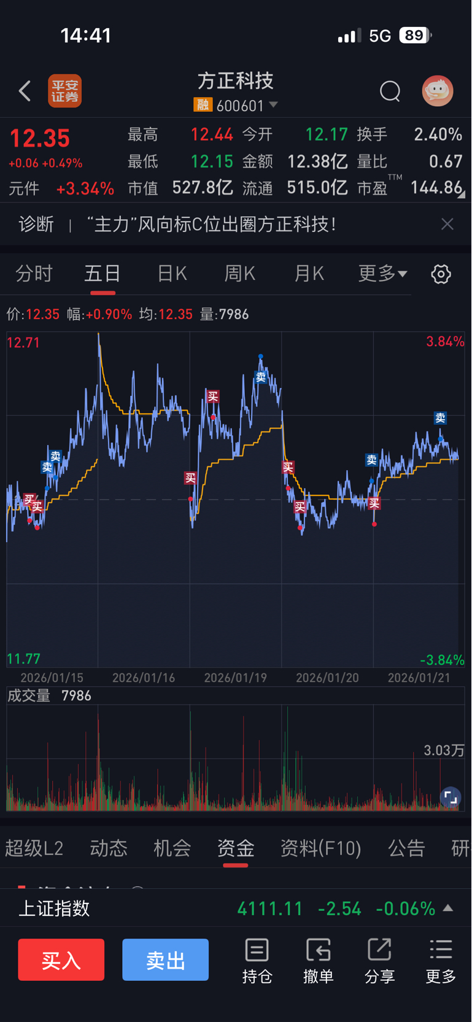The width and height of the screenshot is (472, 1022).
Task: Tap the chart low label 11.77
Action: click(x=23, y=659)
